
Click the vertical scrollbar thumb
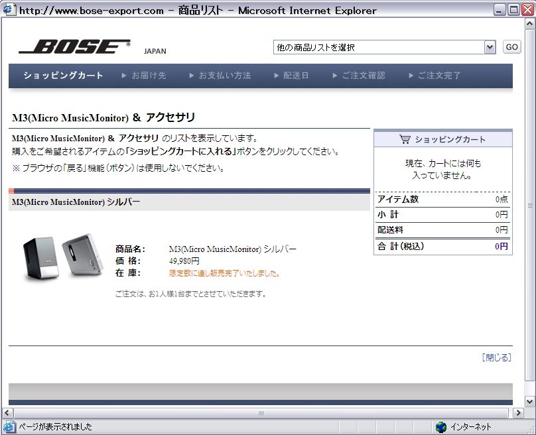pos(529,206)
